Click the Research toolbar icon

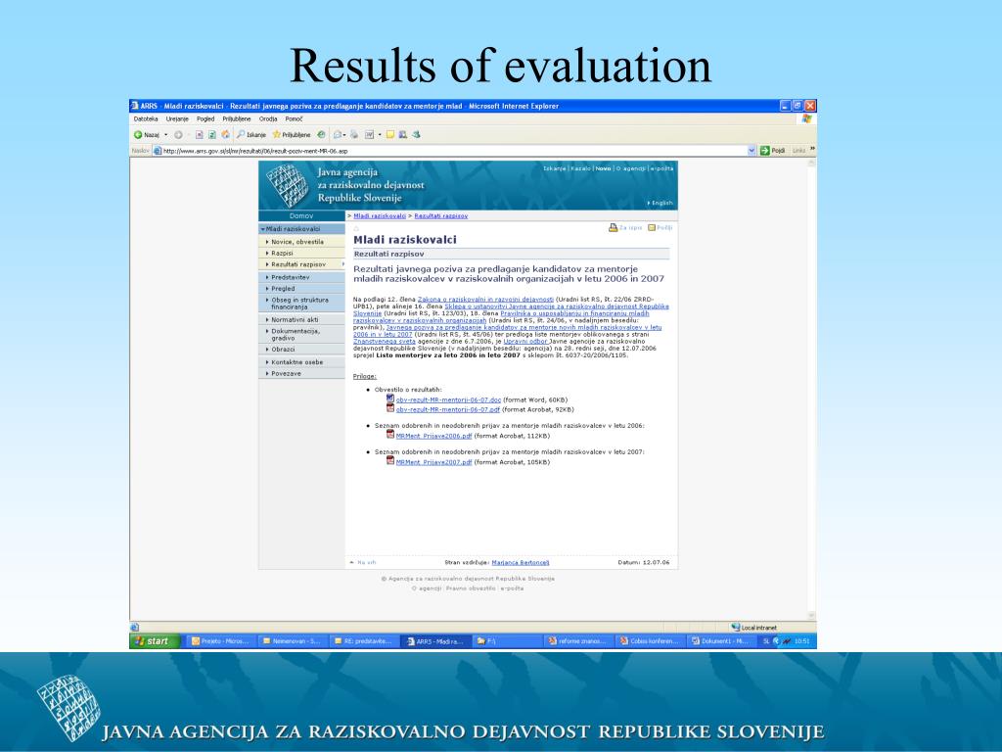(402, 135)
